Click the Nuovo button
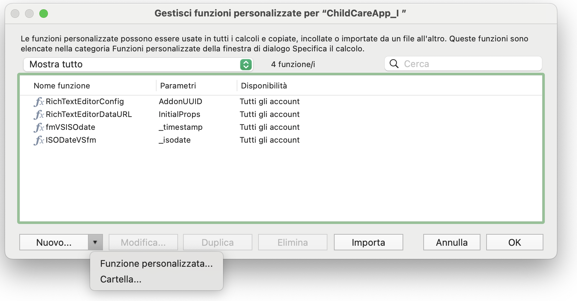 [54, 242]
